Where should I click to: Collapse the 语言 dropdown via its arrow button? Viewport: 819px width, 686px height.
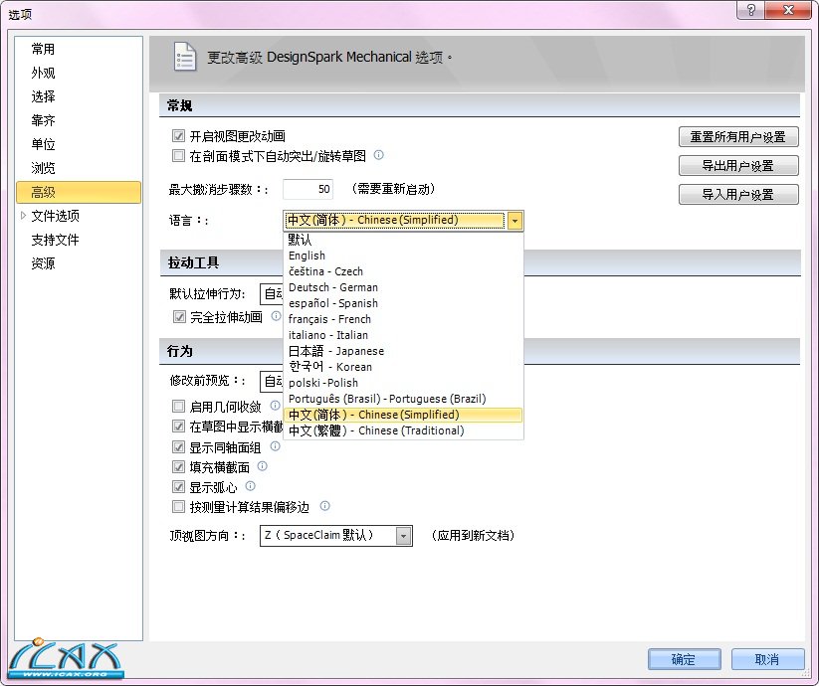(x=514, y=221)
